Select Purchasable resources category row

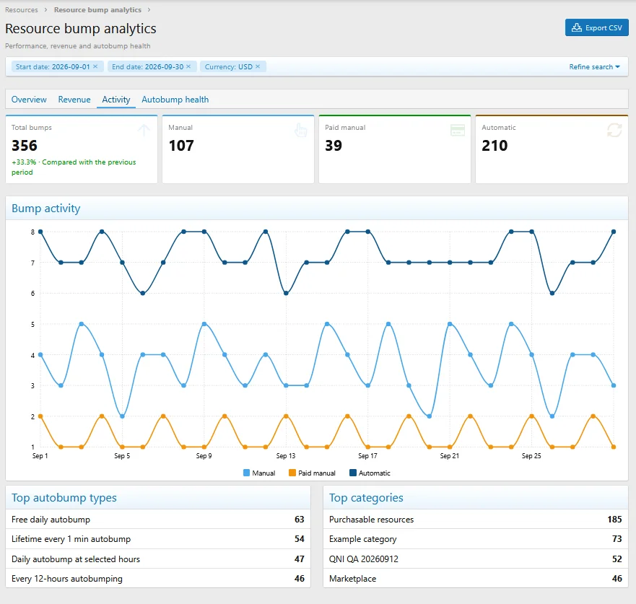(476, 520)
